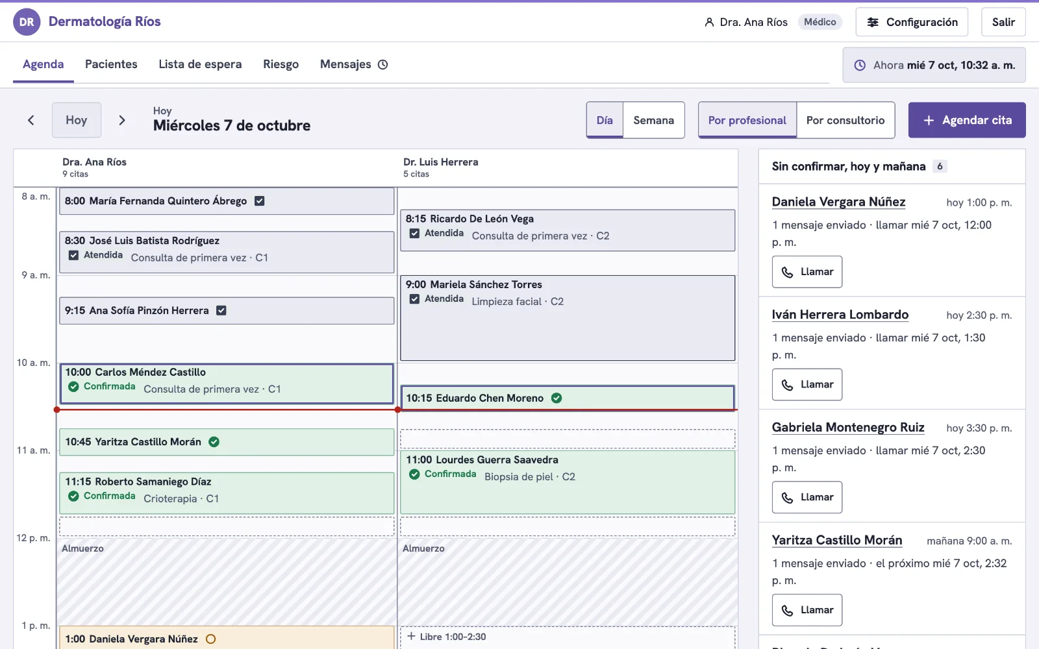Viewport: 1039px width, 649px height.
Task: Click confirmed icon on Eduardo Chen Moreno
Action: 557,398
